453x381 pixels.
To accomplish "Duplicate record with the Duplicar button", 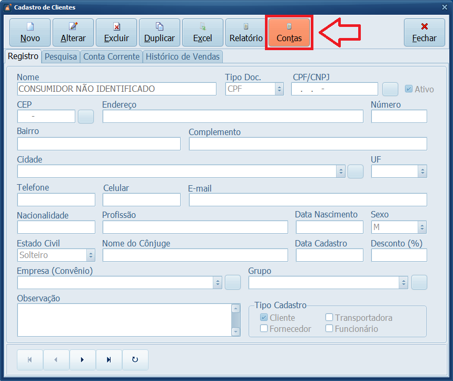I will tap(160, 32).
